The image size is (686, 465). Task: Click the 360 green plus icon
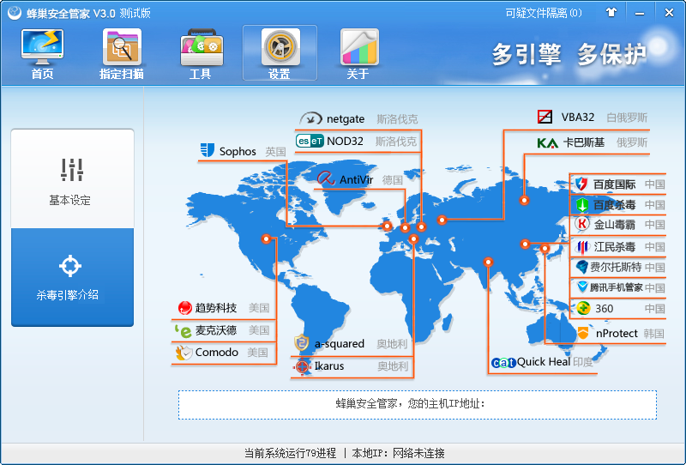583,308
